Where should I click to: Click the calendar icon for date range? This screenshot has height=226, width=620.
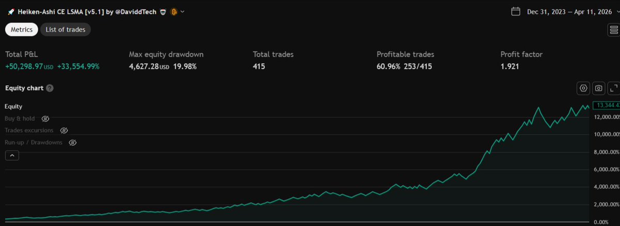pos(516,11)
